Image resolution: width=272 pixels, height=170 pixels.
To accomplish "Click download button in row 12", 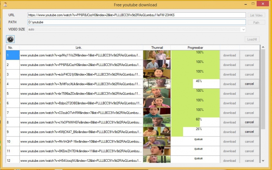I will pos(229,160).
